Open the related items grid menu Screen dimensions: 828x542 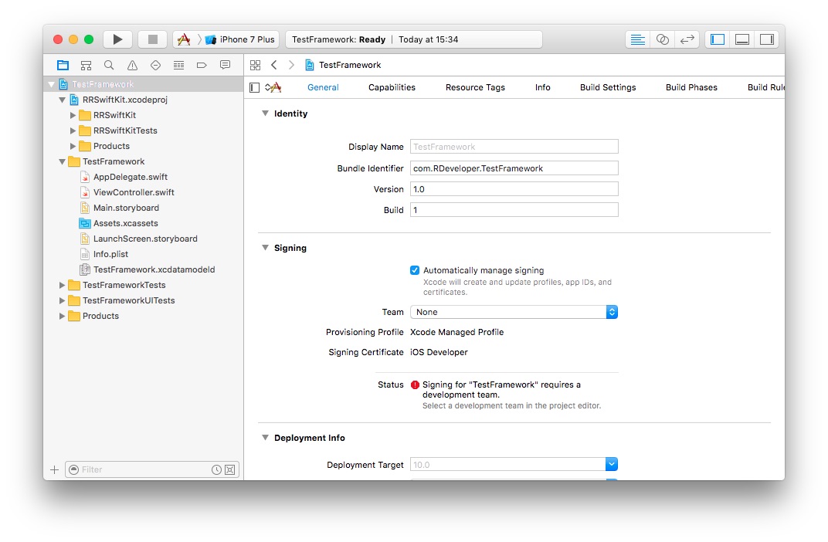255,65
